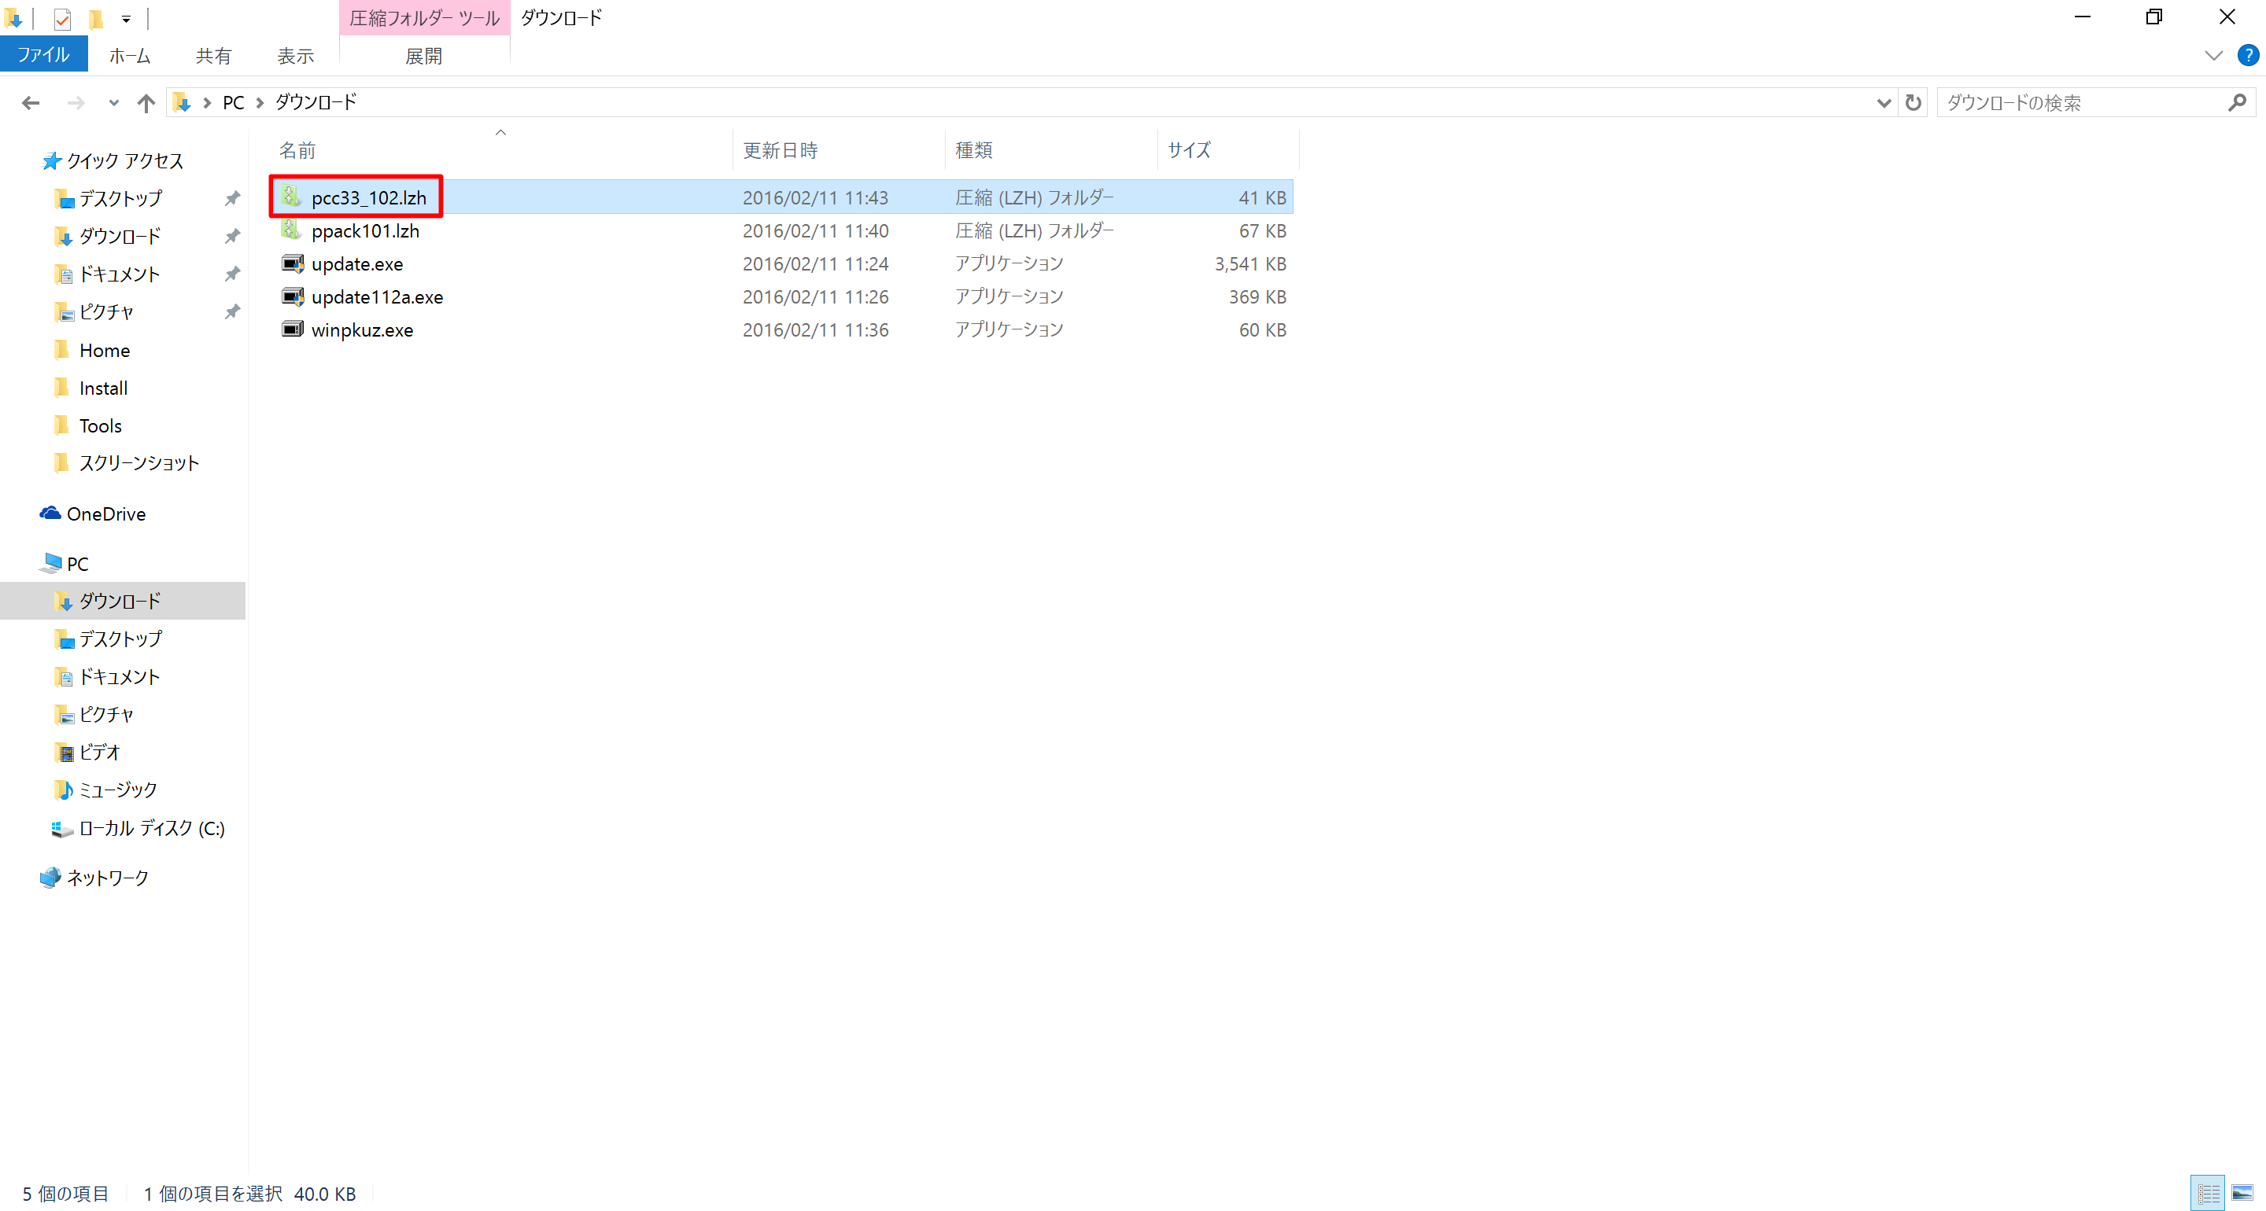Select the update112a.exe file
The height and width of the screenshot is (1211, 2266).
pyautogui.click(x=782, y=296)
